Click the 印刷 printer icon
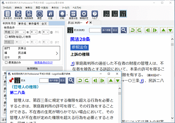Viewport: 175px width, 123px height. pos(62,15)
